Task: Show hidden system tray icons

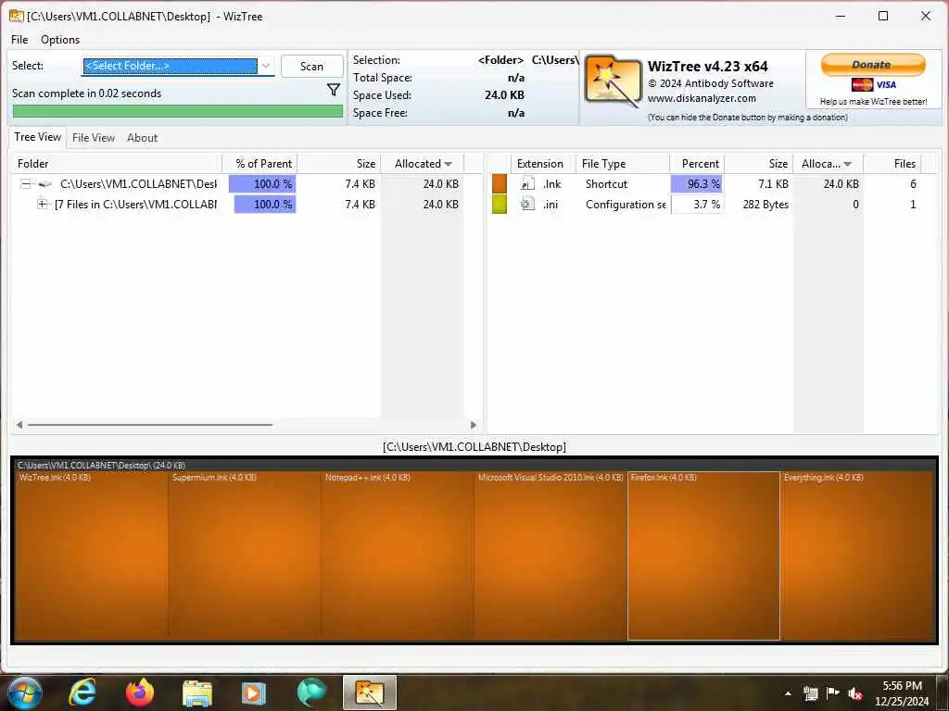Action: pyautogui.click(x=788, y=693)
